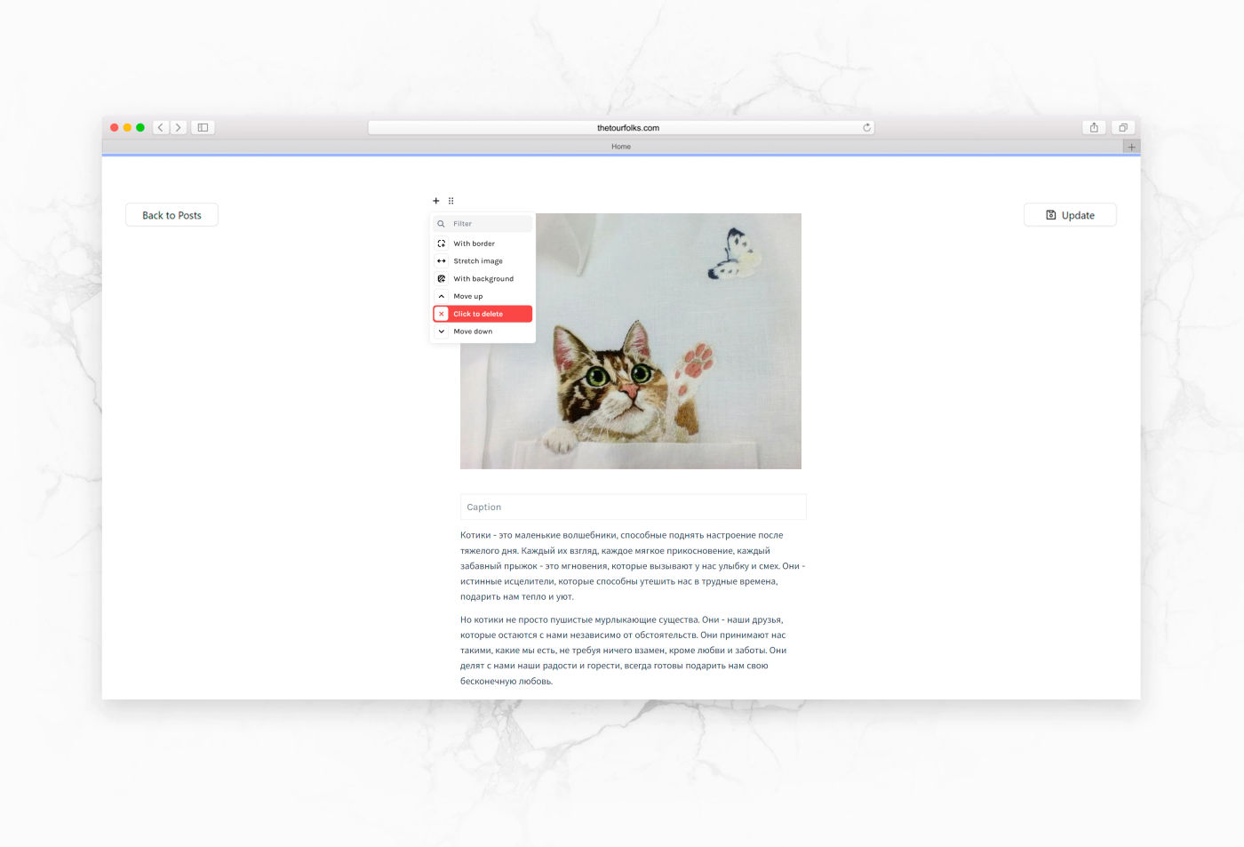The width and height of the screenshot is (1244, 847).
Task: Reload page with refresh icon
Action: click(866, 128)
